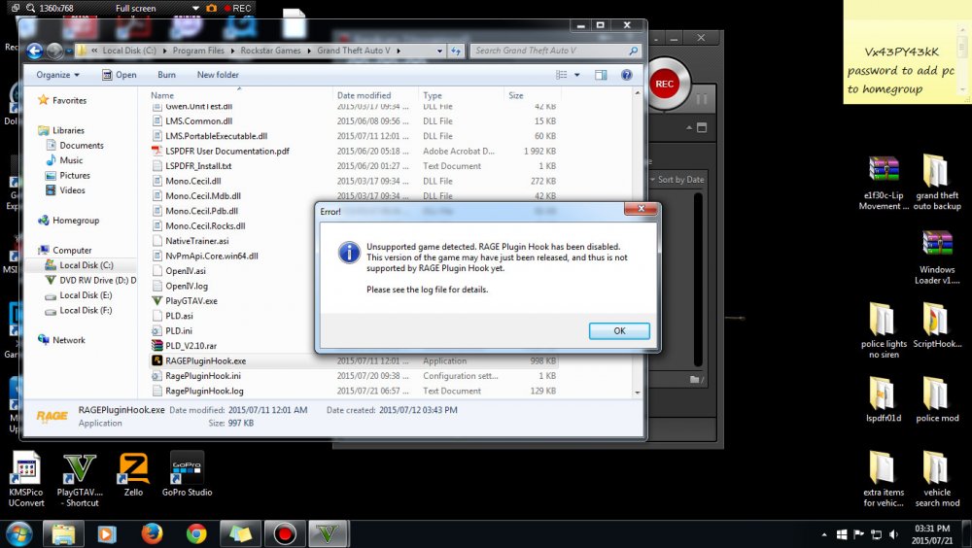972x548 pixels.
Task: Click OK in the Error dialog
Action: 618,331
